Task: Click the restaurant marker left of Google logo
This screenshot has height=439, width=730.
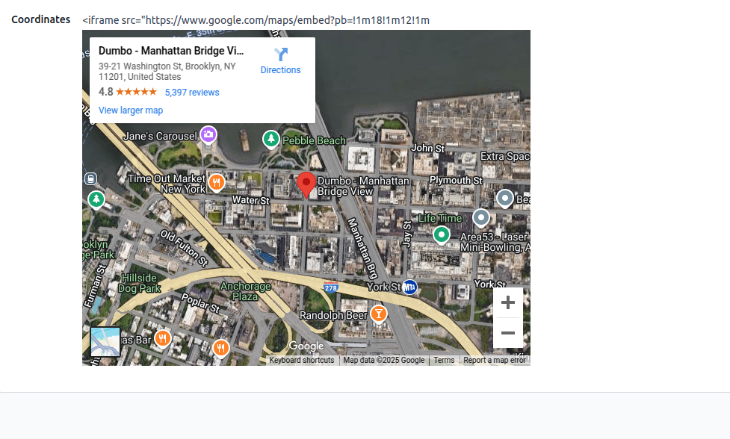Action: [221, 347]
